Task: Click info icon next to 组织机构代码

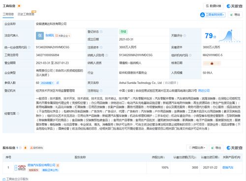Action: 190,55
